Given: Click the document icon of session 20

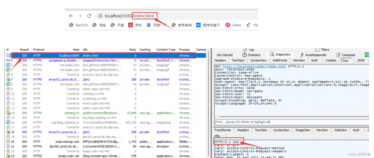Looking at the screenshot, I should (8, 142).
